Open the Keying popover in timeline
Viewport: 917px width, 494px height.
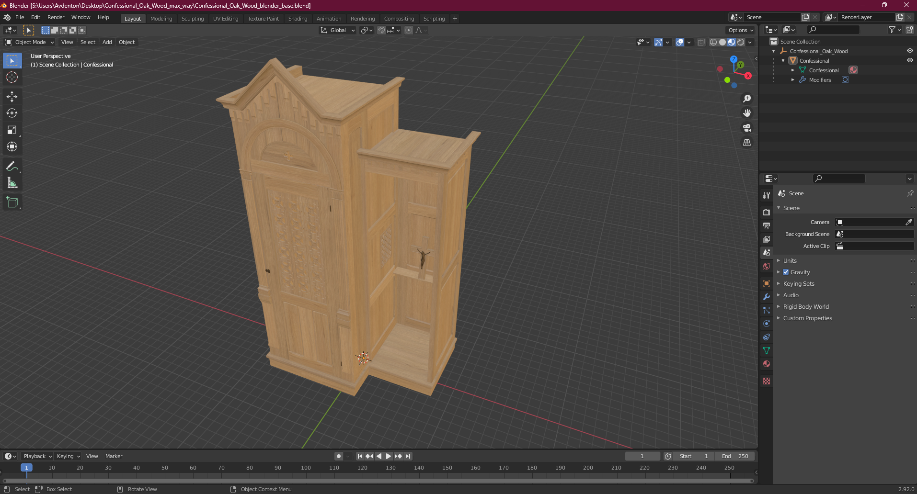68,456
